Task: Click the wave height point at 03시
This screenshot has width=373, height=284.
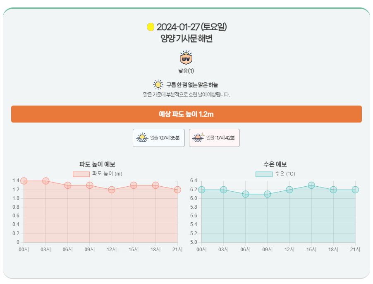Action: [45, 181]
